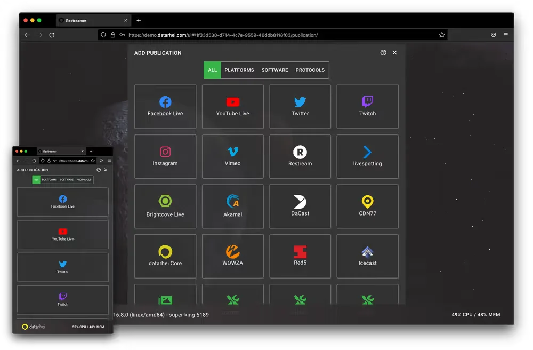Viewport: 533px width, 350px height.
Task: Expand overflow chevrons in small browser toolbar
Action: pos(101,161)
